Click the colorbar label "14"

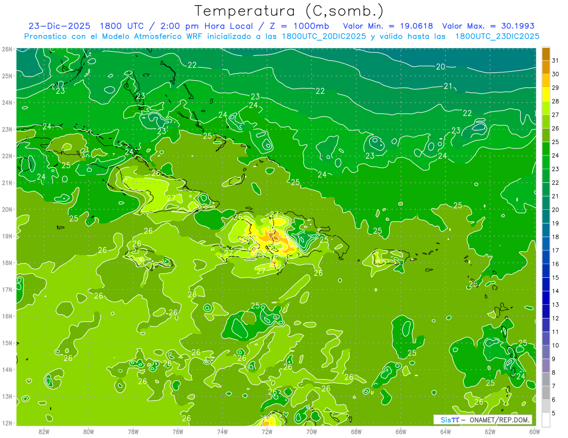coord(556,291)
